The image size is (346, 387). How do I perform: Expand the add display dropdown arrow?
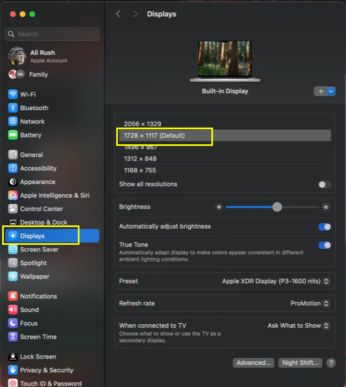[x=331, y=91]
